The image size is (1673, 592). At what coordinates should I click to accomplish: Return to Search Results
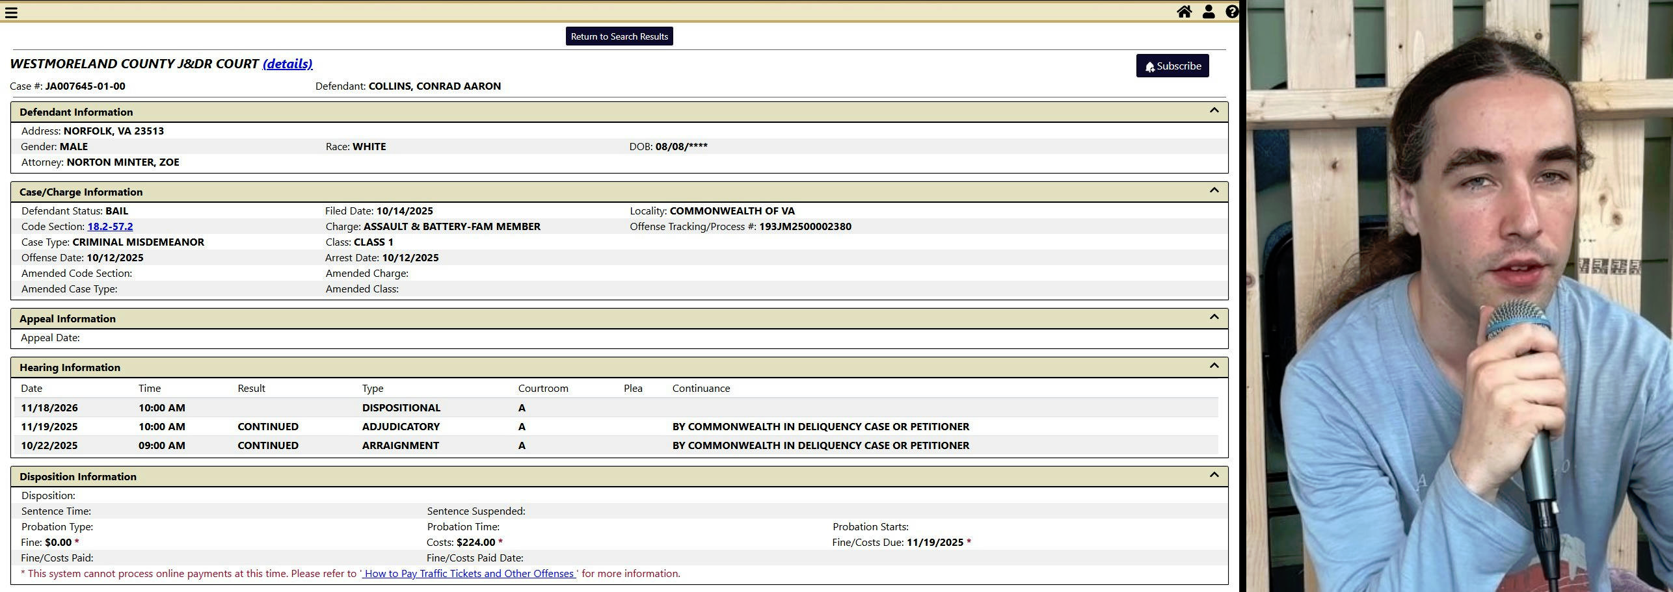619,36
